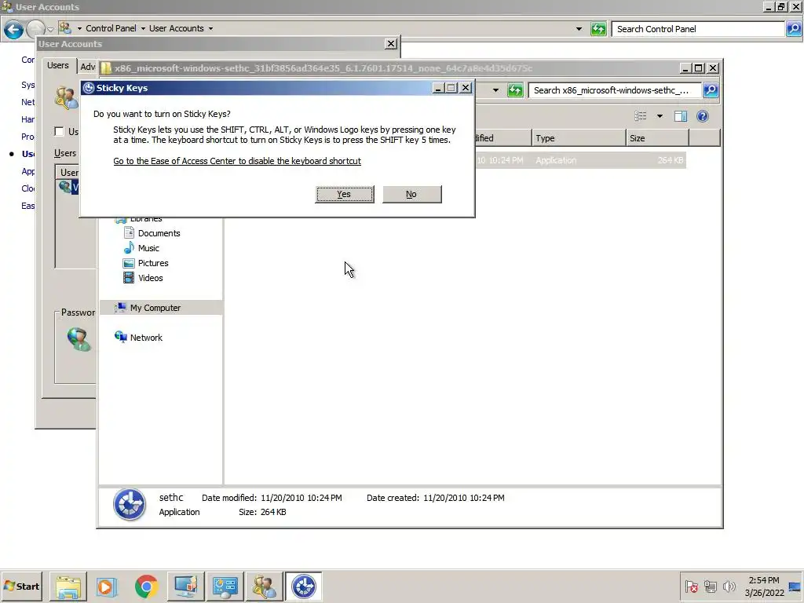
Task: Sort by Size column header
Action: coord(657,138)
